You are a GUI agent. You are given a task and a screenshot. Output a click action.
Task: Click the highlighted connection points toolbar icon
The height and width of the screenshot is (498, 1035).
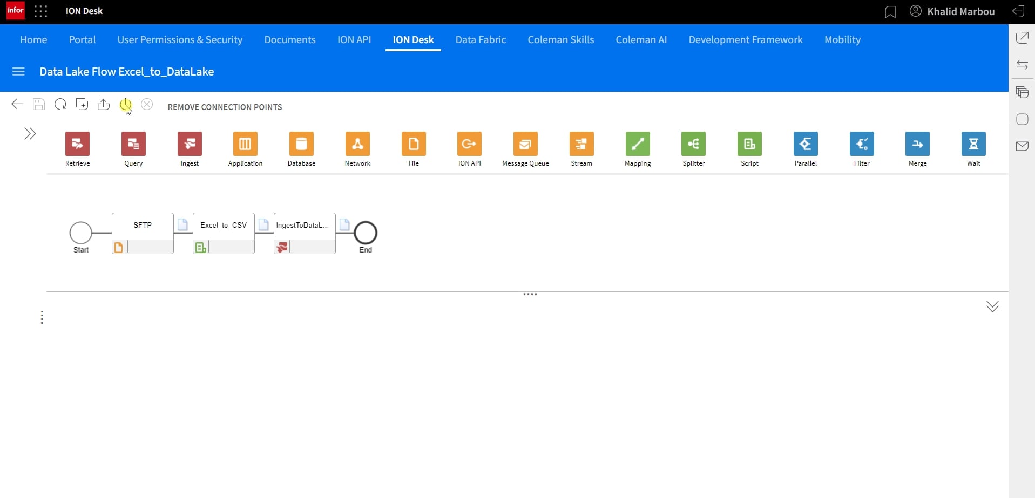(125, 105)
